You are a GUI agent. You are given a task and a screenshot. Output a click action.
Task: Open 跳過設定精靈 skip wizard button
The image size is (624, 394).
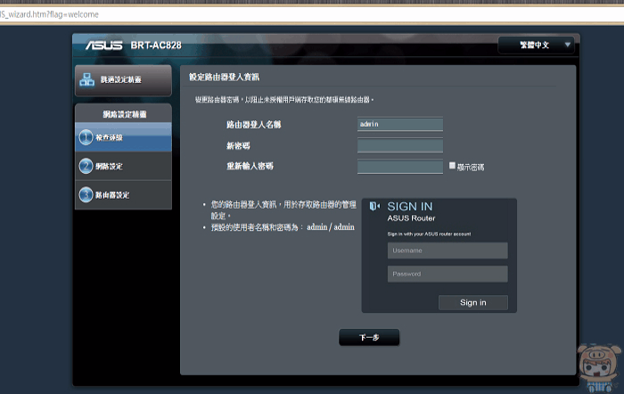pos(123,80)
